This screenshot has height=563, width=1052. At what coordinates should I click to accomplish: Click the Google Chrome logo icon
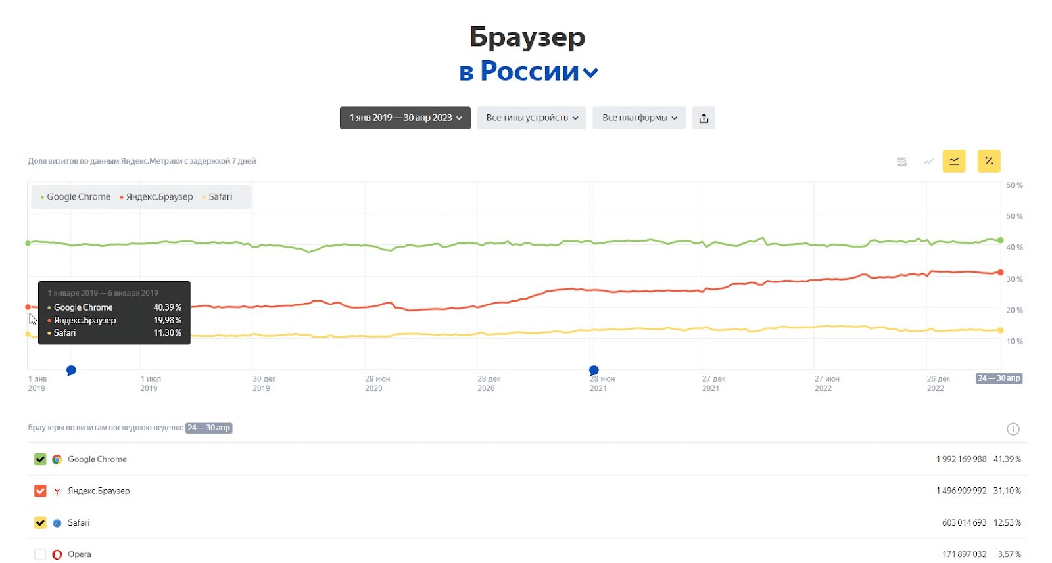coord(57,459)
